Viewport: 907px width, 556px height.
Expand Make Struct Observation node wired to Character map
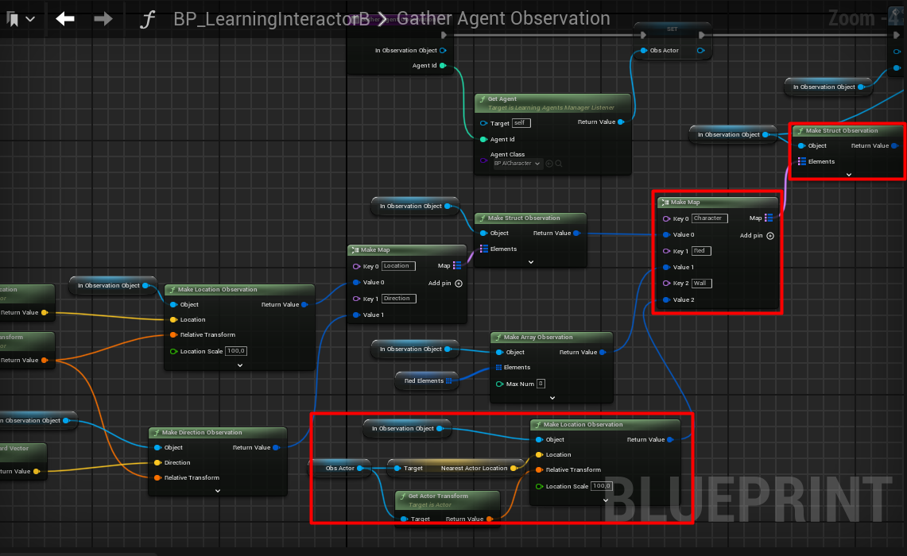pos(849,175)
